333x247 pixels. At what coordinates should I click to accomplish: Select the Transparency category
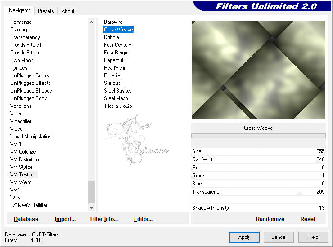pos(25,37)
